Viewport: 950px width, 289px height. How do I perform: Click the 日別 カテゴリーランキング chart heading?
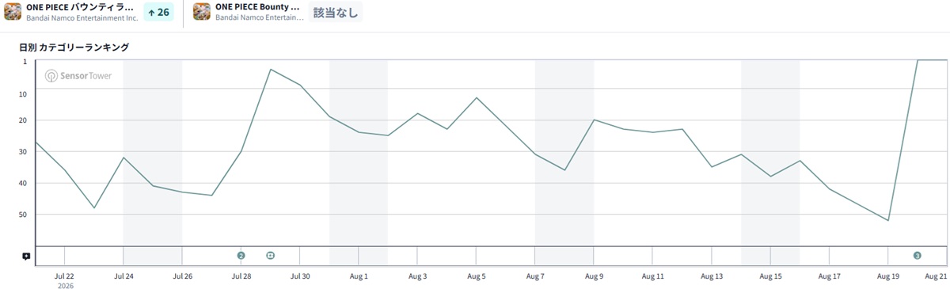pyautogui.click(x=74, y=48)
